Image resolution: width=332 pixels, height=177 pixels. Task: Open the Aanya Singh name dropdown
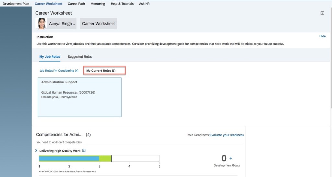tap(62, 24)
